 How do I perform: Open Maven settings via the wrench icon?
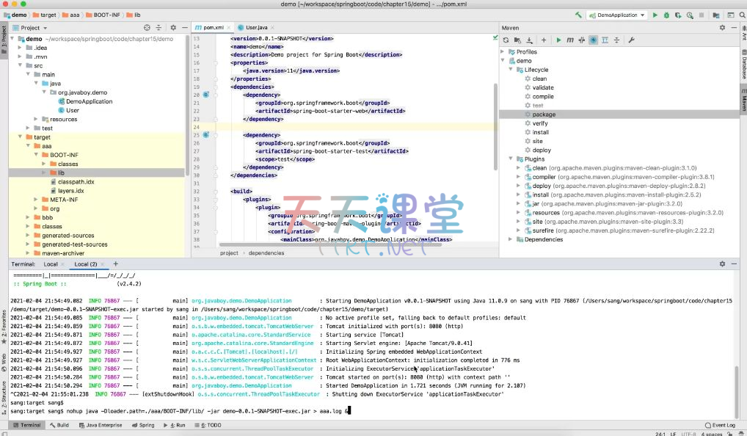pos(631,40)
